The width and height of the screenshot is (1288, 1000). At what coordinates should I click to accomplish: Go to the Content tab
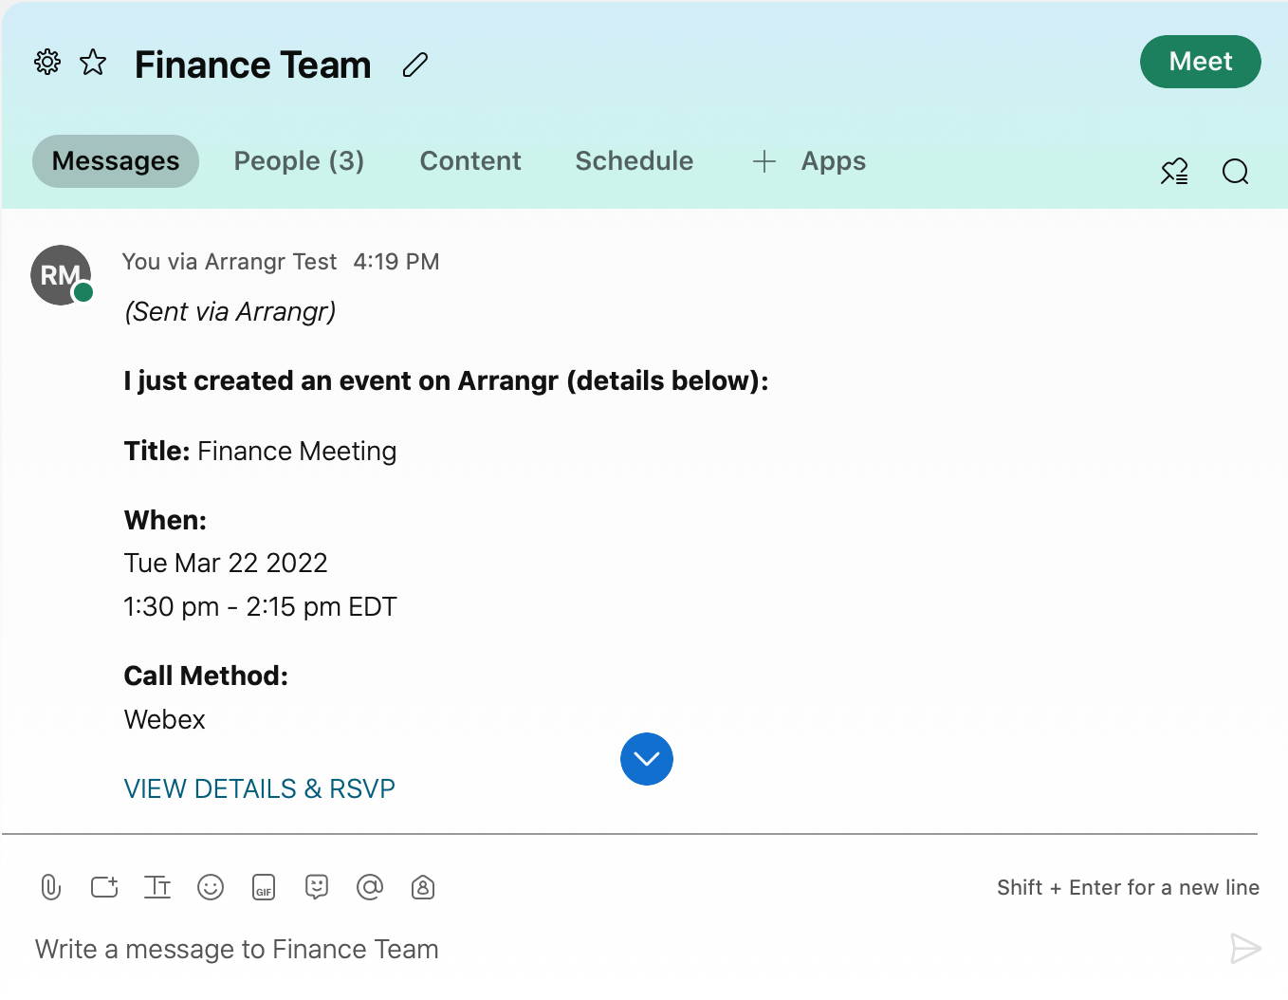[x=470, y=161]
